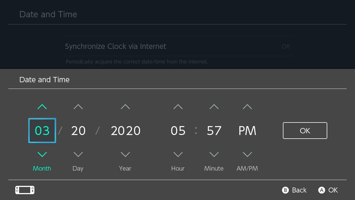Click the B Back button
Screen dimensions: 355x200
point(294,190)
